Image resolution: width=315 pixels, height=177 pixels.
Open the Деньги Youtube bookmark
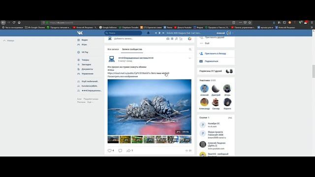pyautogui.click(x=183, y=28)
